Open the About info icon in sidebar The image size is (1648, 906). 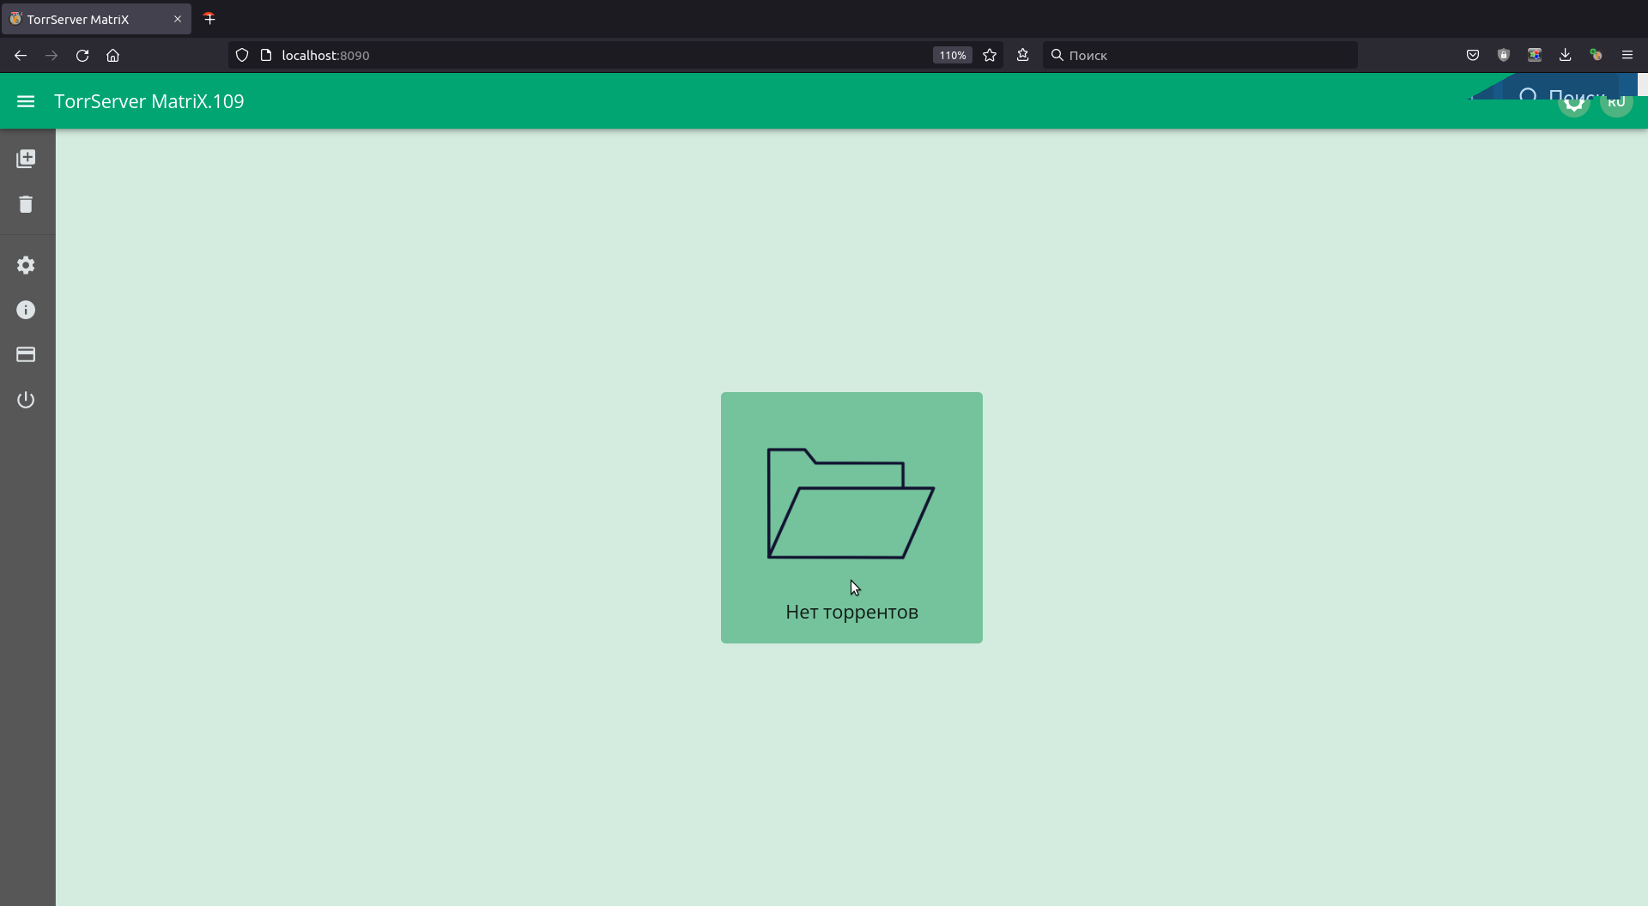26,310
